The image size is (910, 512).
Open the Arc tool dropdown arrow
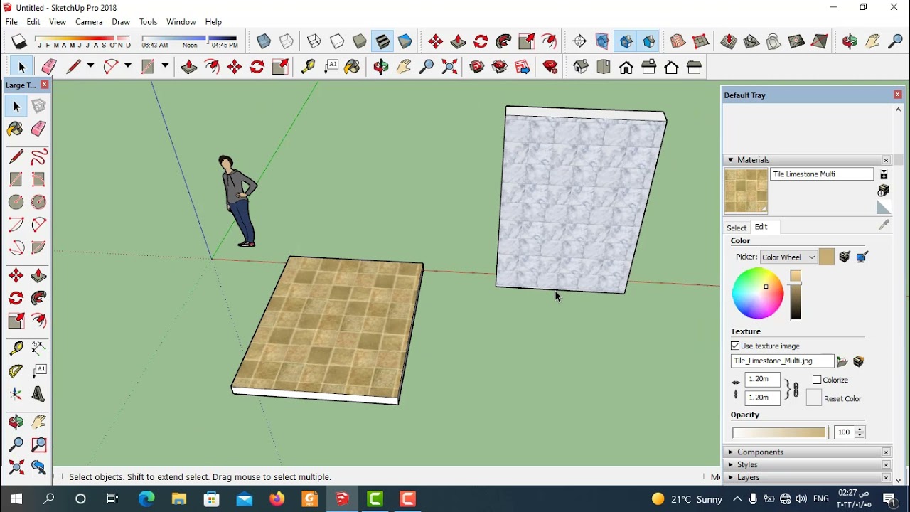128,66
